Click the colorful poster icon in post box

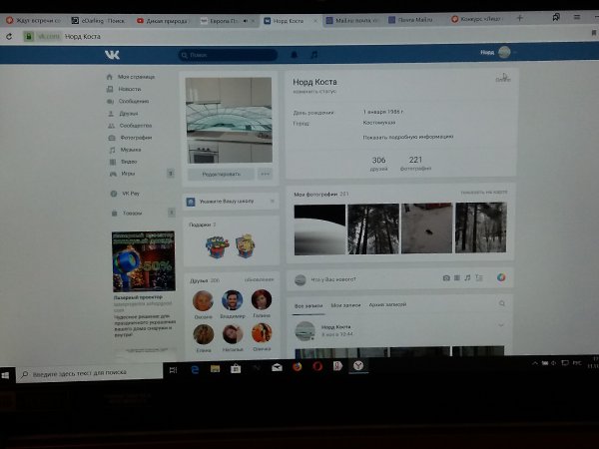point(502,277)
